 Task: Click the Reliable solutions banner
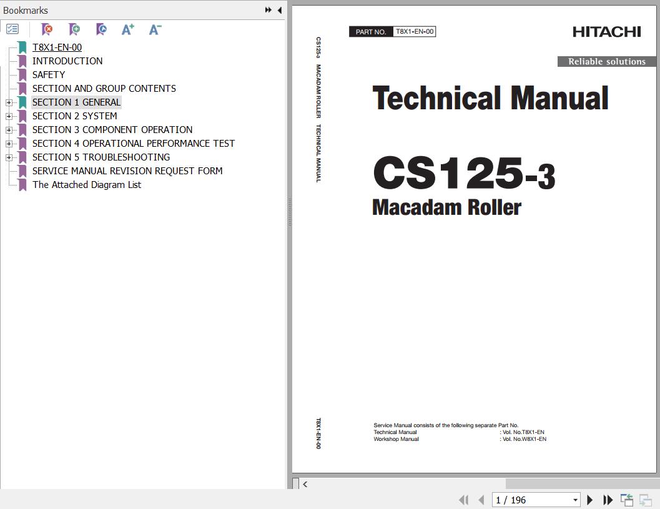coord(606,61)
